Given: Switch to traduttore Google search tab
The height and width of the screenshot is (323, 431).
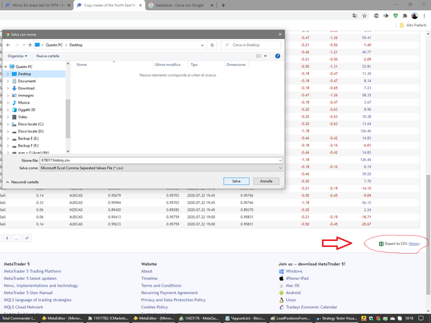Looking at the screenshot, I should (x=179, y=5).
